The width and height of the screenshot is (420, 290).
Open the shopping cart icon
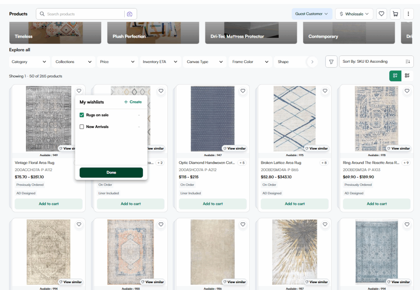[395, 14]
